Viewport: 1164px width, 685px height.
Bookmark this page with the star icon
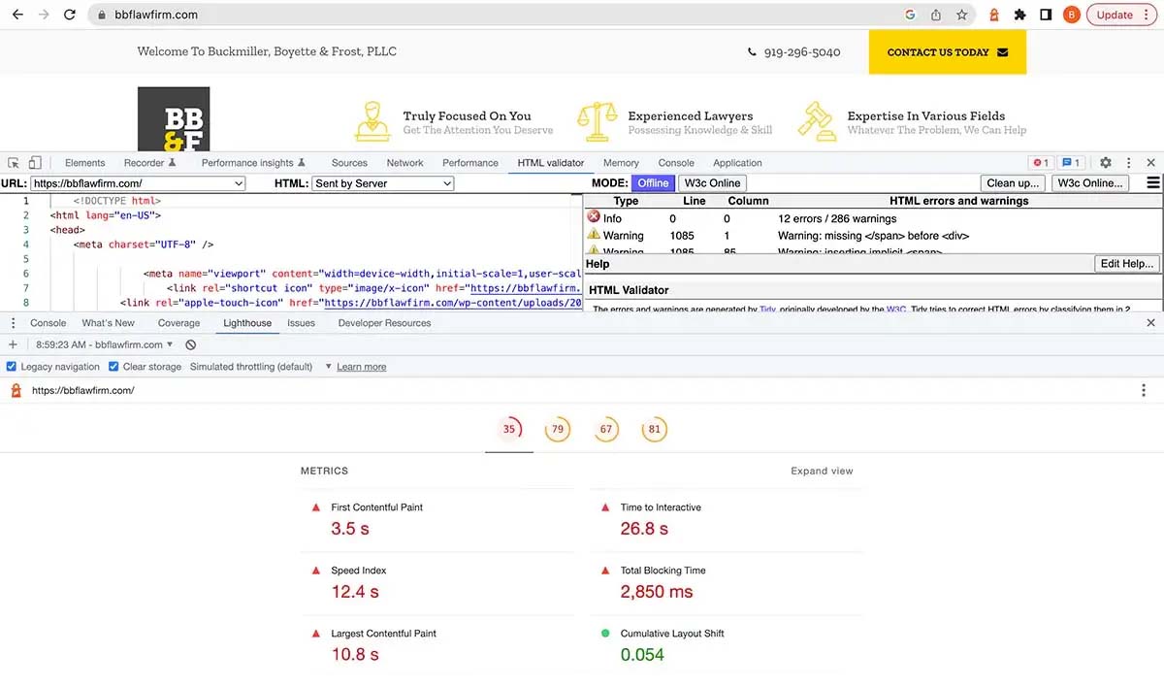coord(961,15)
